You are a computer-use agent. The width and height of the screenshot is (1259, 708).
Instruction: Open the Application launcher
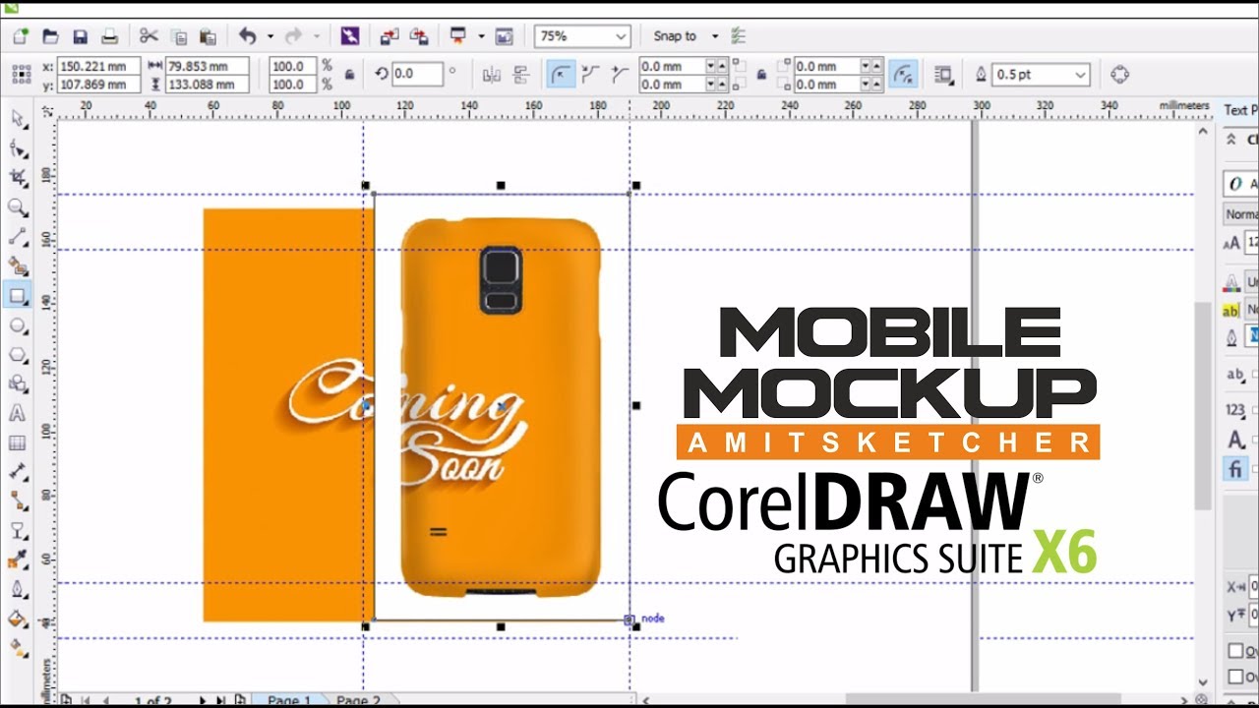(x=457, y=36)
